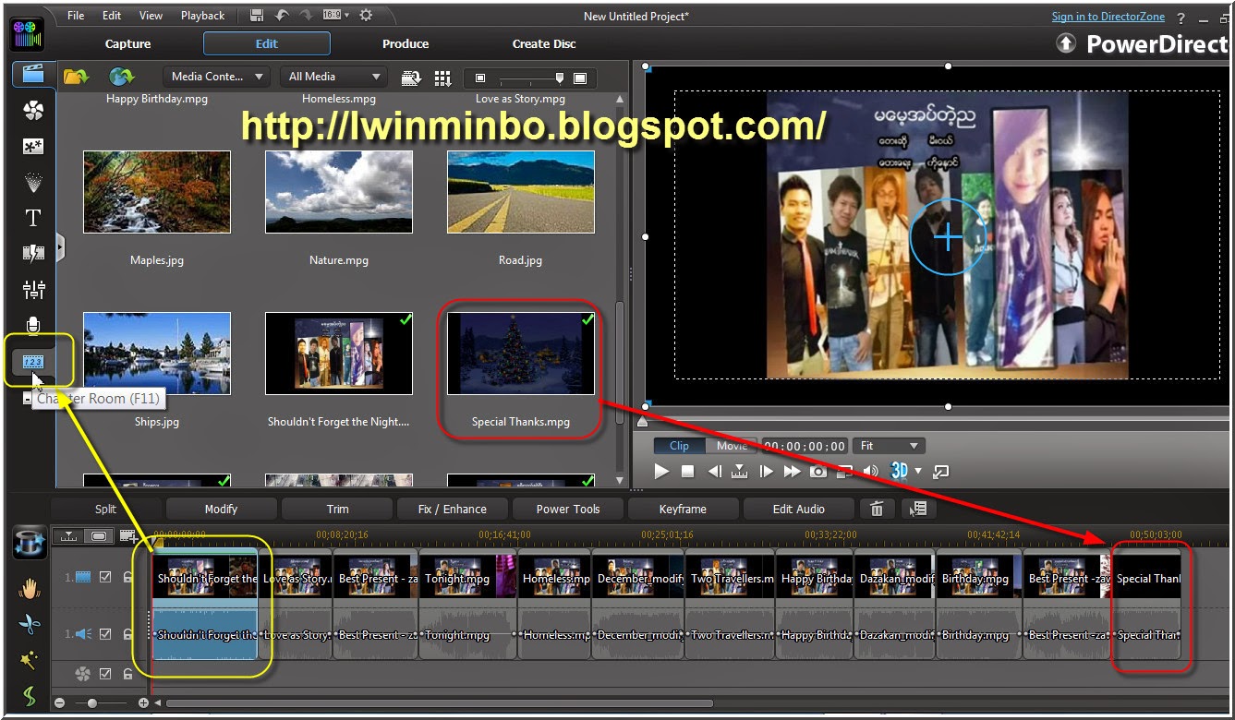Take a snapshot with camera icon
This screenshot has width=1235, height=720.
(817, 471)
